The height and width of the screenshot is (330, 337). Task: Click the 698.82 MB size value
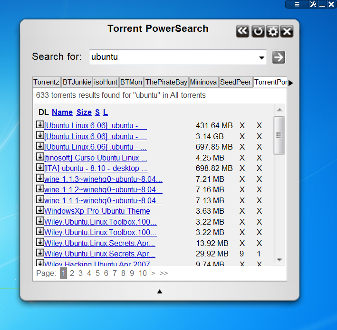point(214,169)
